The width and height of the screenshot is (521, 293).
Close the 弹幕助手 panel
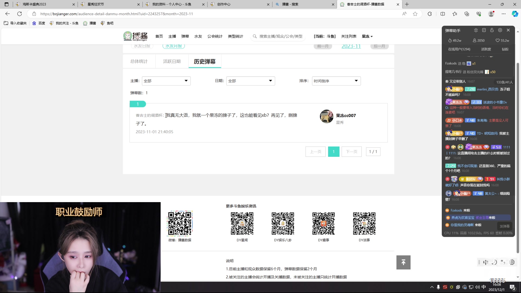point(508,30)
